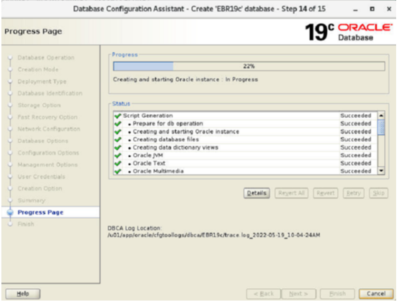Minimize the Database Configuration Assistant window
This screenshot has height=302, width=399.
point(355,9)
